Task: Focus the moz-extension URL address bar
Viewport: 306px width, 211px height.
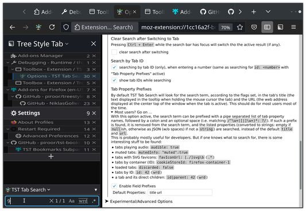Action: click(x=177, y=28)
